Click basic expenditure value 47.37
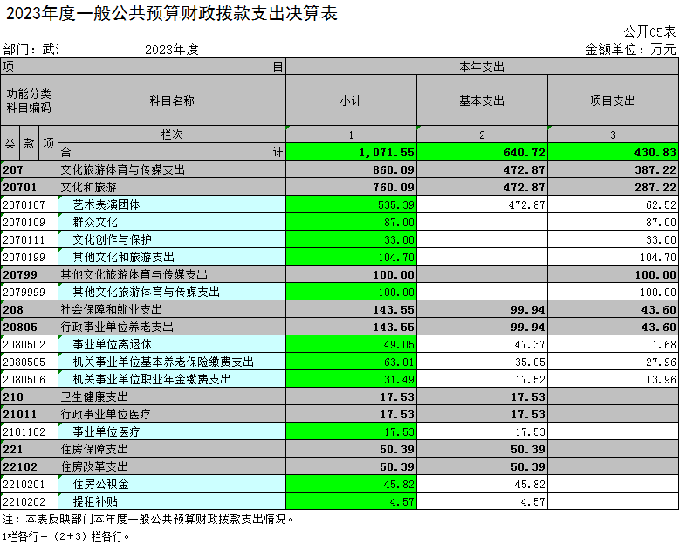The image size is (679, 545). coord(482,344)
